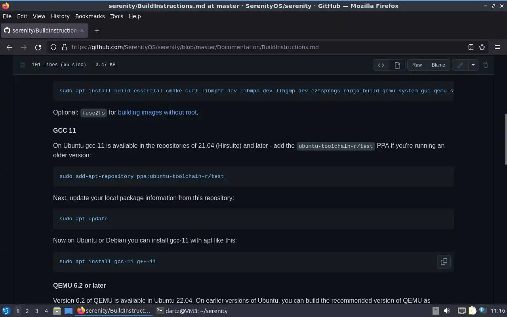Open the Firefox hamburger application menu
The height and width of the screenshot is (317, 507).
pyautogui.click(x=497, y=47)
